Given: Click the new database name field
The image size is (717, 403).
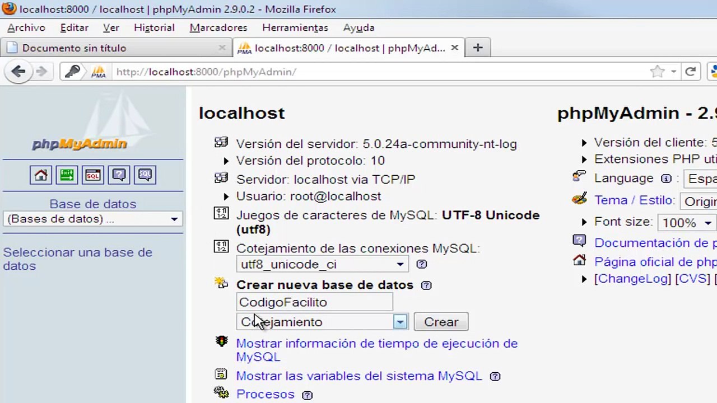Looking at the screenshot, I should point(315,302).
